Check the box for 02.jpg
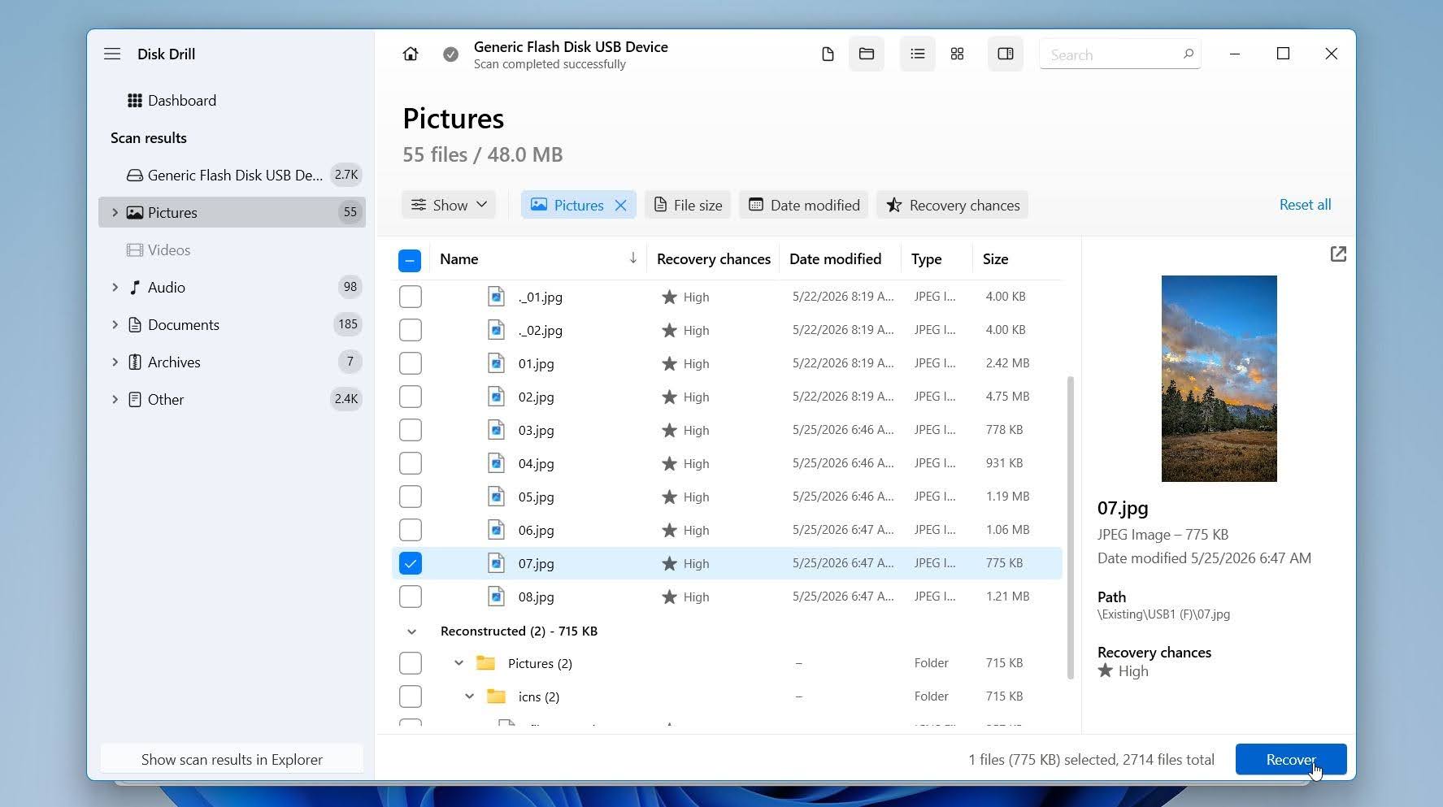The image size is (1443, 807). [x=411, y=397]
